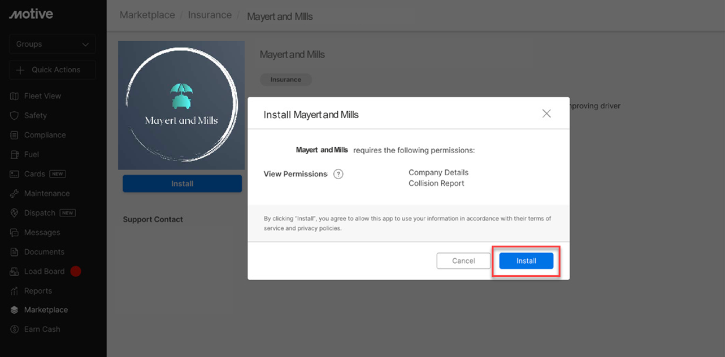Click the Documents page icon
This screenshot has width=725, height=357.
pyautogui.click(x=15, y=252)
